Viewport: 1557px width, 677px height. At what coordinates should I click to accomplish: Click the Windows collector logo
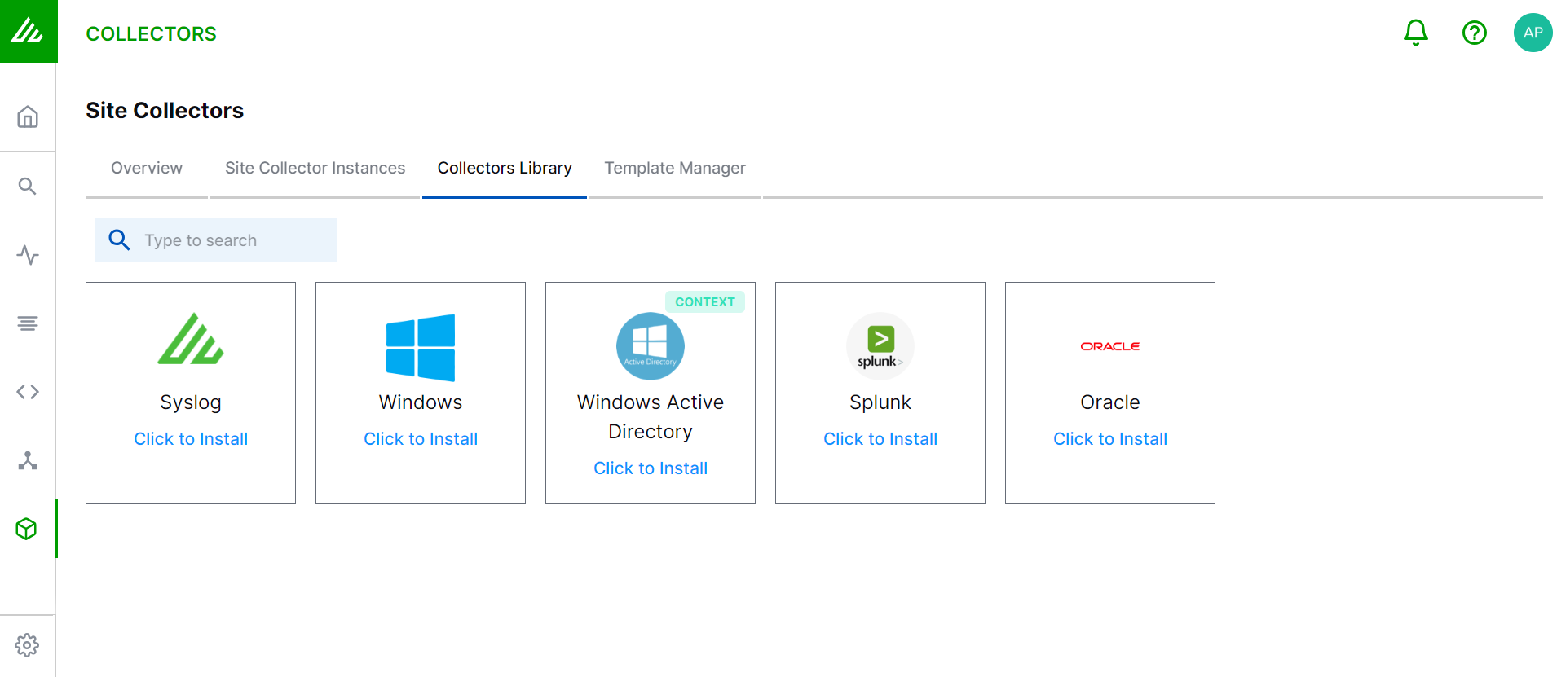click(421, 348)
